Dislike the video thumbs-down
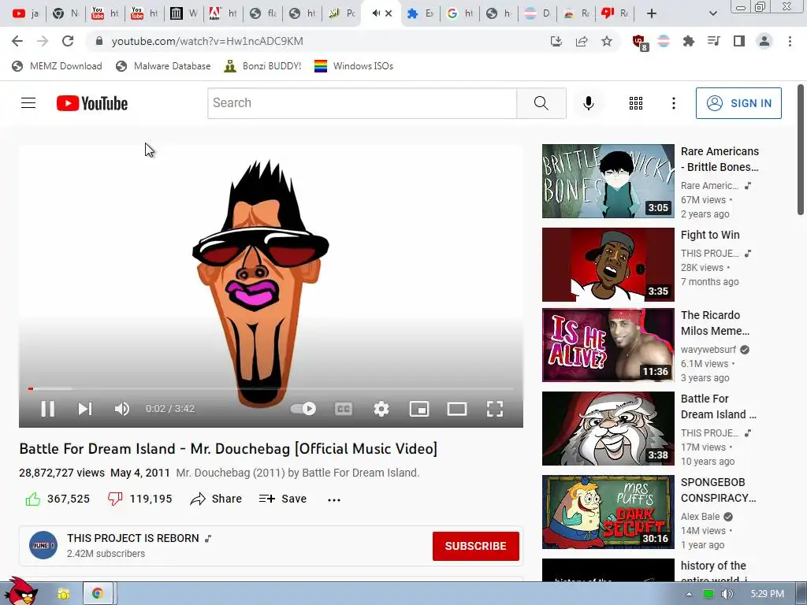This screenshot has width=807, height=605. 115,499
